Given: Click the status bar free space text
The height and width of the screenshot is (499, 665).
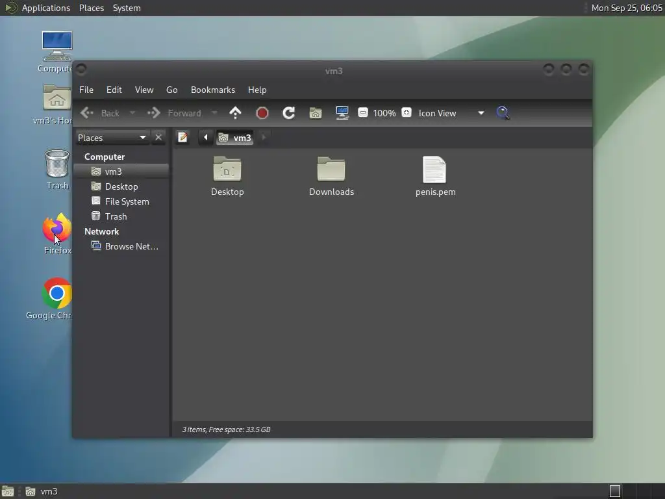Looking at the screenshot, I should [226, 429].
